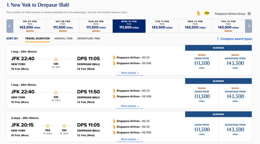Show later dates with right arrow
Image resolution: width=260 pixels, height=144 pixels.
click(x=249, y=26)
